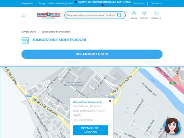The height and width of the screenshot is (138, 184).
Task: Click Via Acquamorta map label
Action: [139, 107]
